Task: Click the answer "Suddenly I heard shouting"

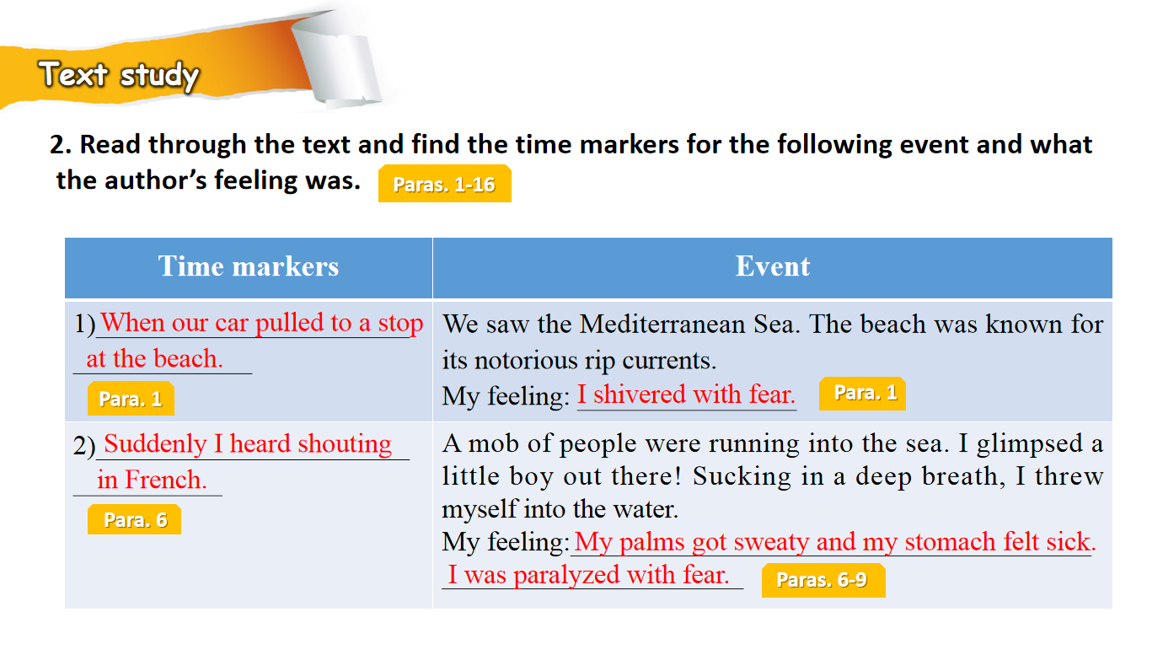Action: 248,444
